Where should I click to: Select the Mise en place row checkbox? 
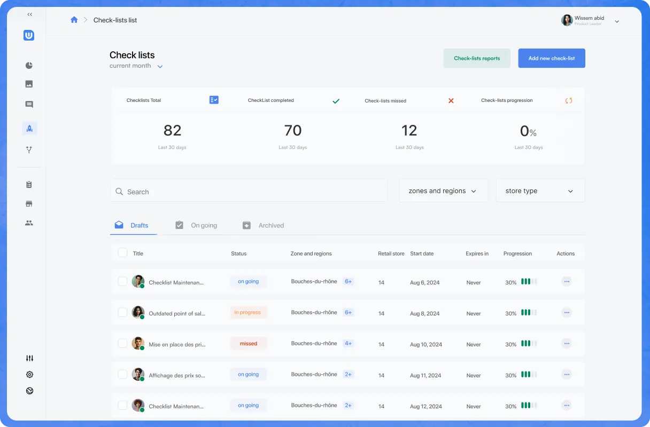tap(122, 344)
